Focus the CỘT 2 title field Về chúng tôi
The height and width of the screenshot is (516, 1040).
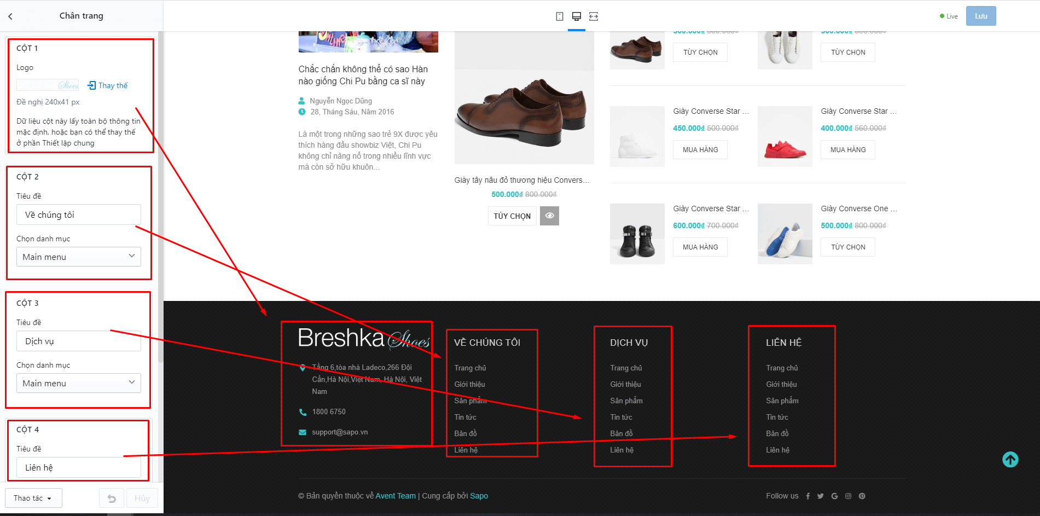(x=79, y=215)
